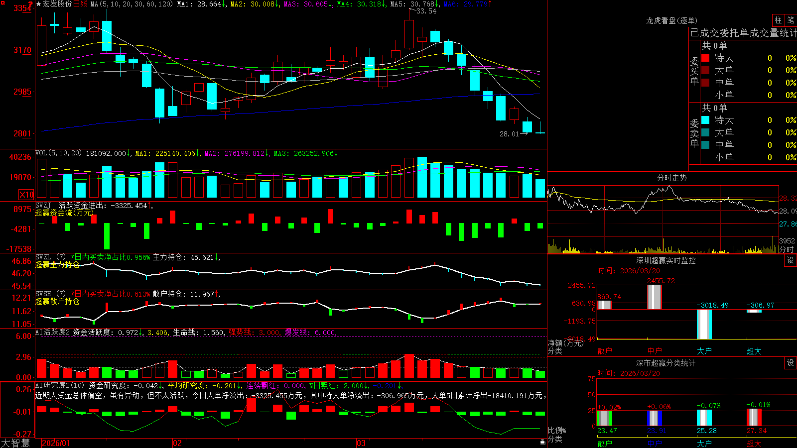Click the 委卖单 vertical section label

click(694, 133)
